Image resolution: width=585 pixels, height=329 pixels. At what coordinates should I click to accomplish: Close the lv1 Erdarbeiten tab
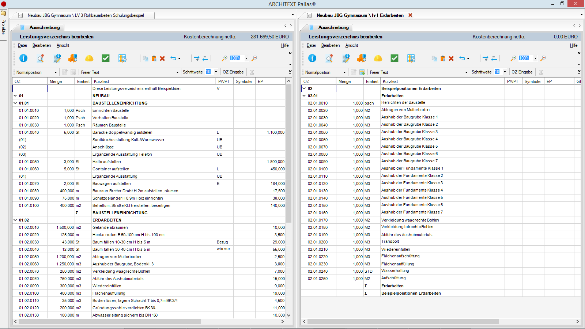click(x=410, y=15)
